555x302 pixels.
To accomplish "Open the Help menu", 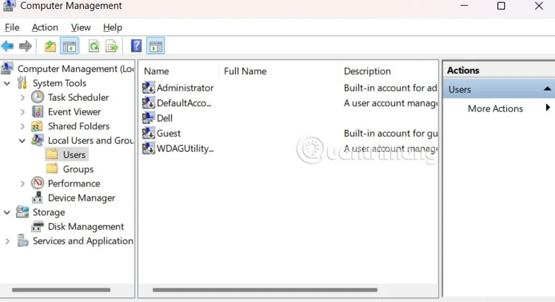I will click(x=112, y=28).
